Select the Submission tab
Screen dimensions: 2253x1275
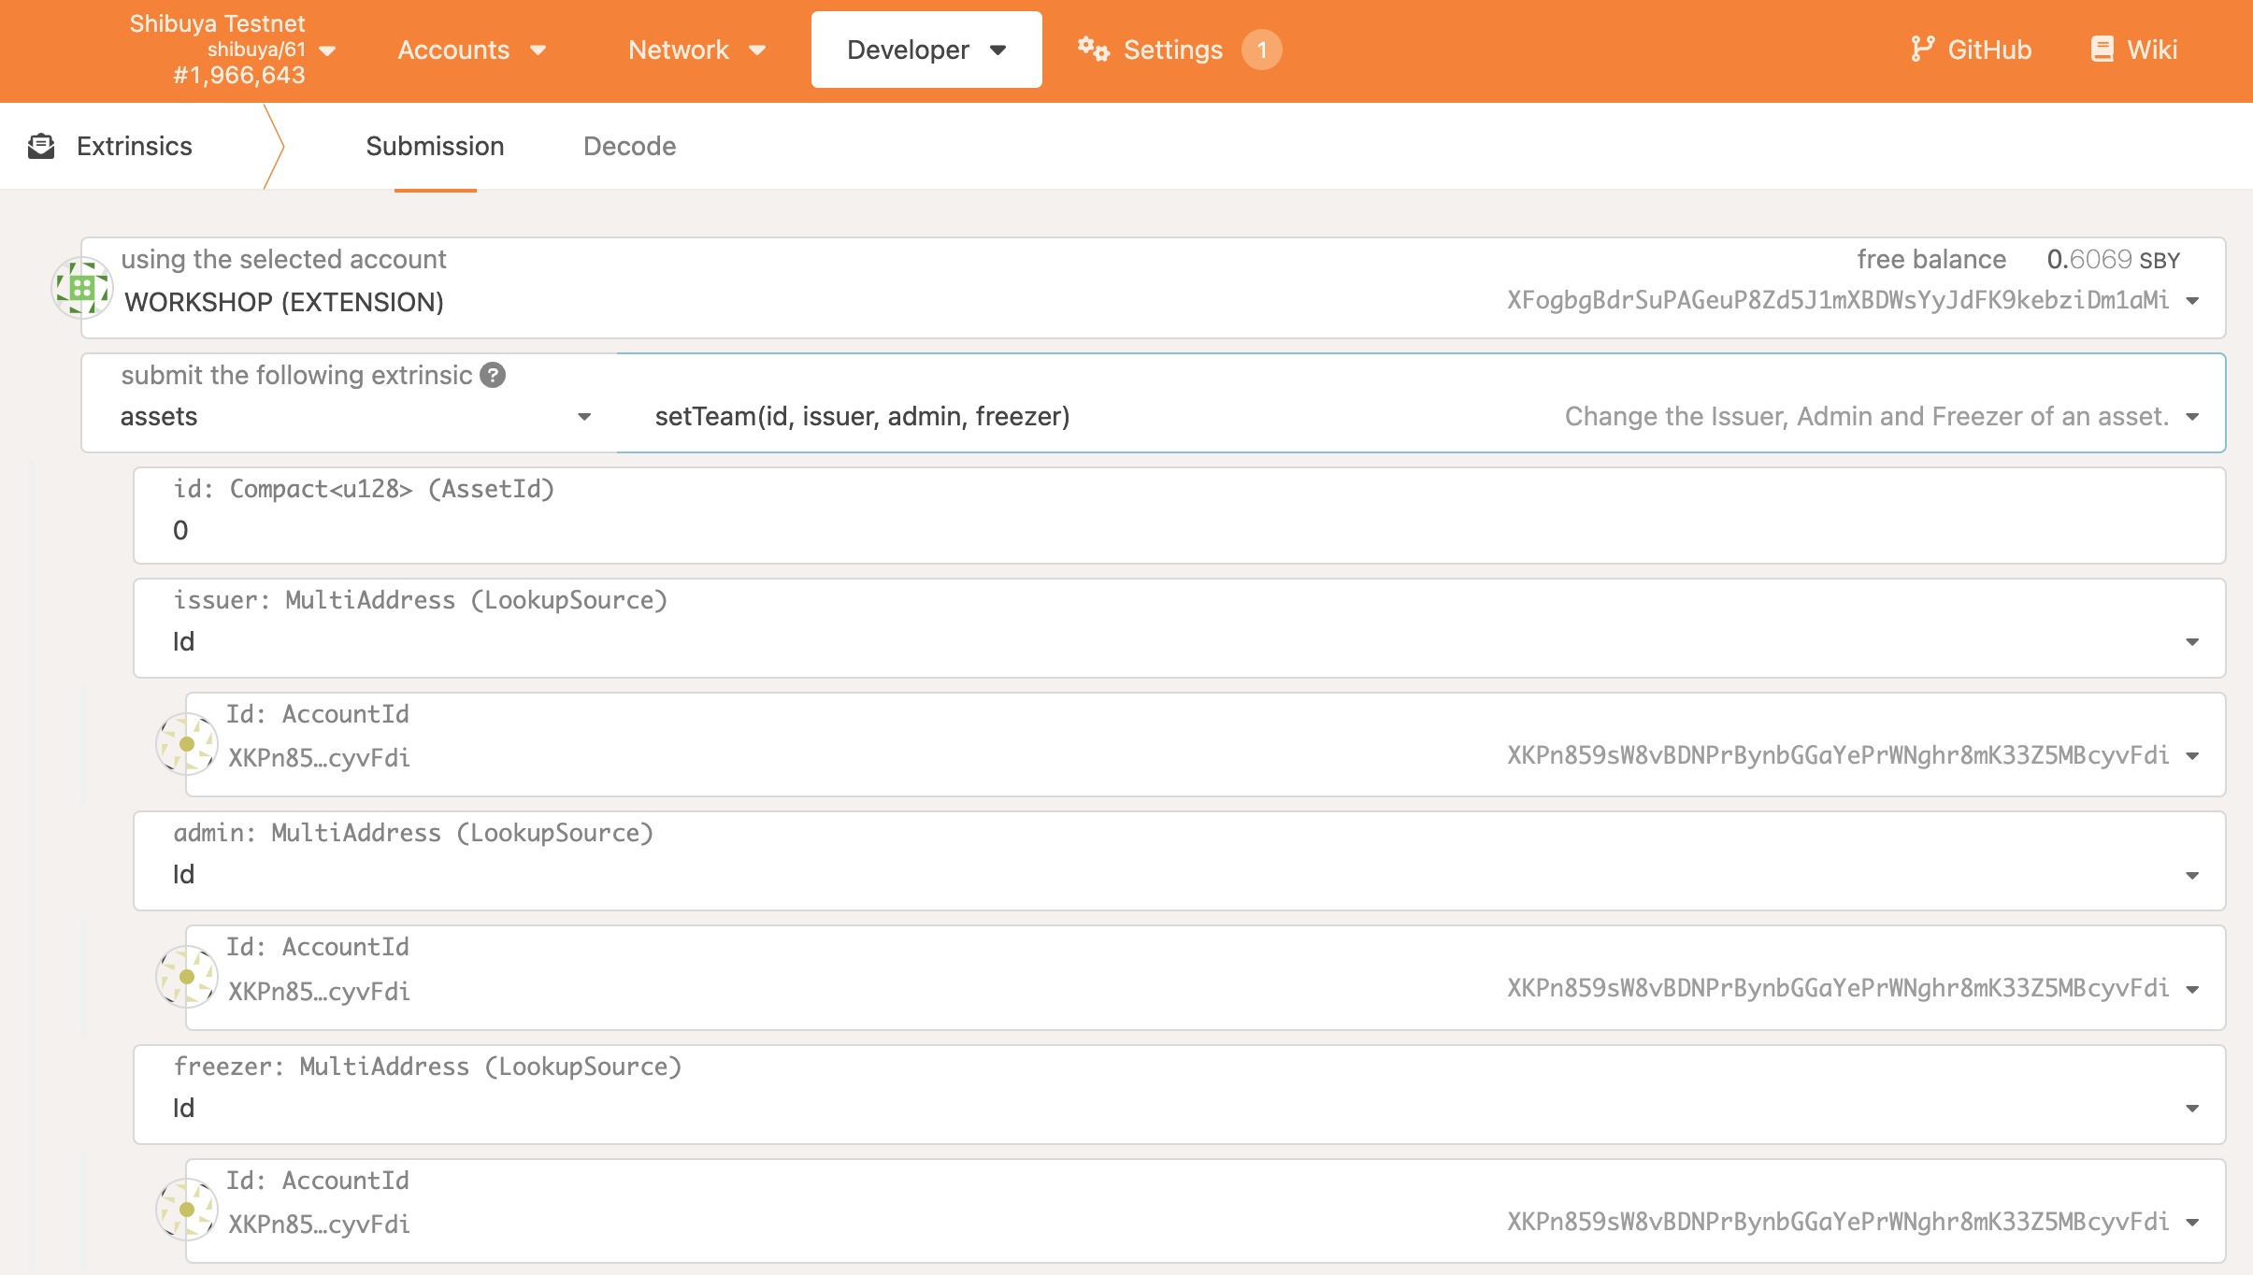point(435,146)
